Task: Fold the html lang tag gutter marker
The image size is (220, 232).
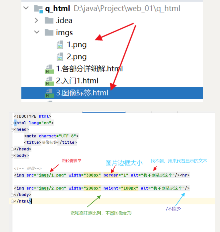Action: tap(12, 123)
